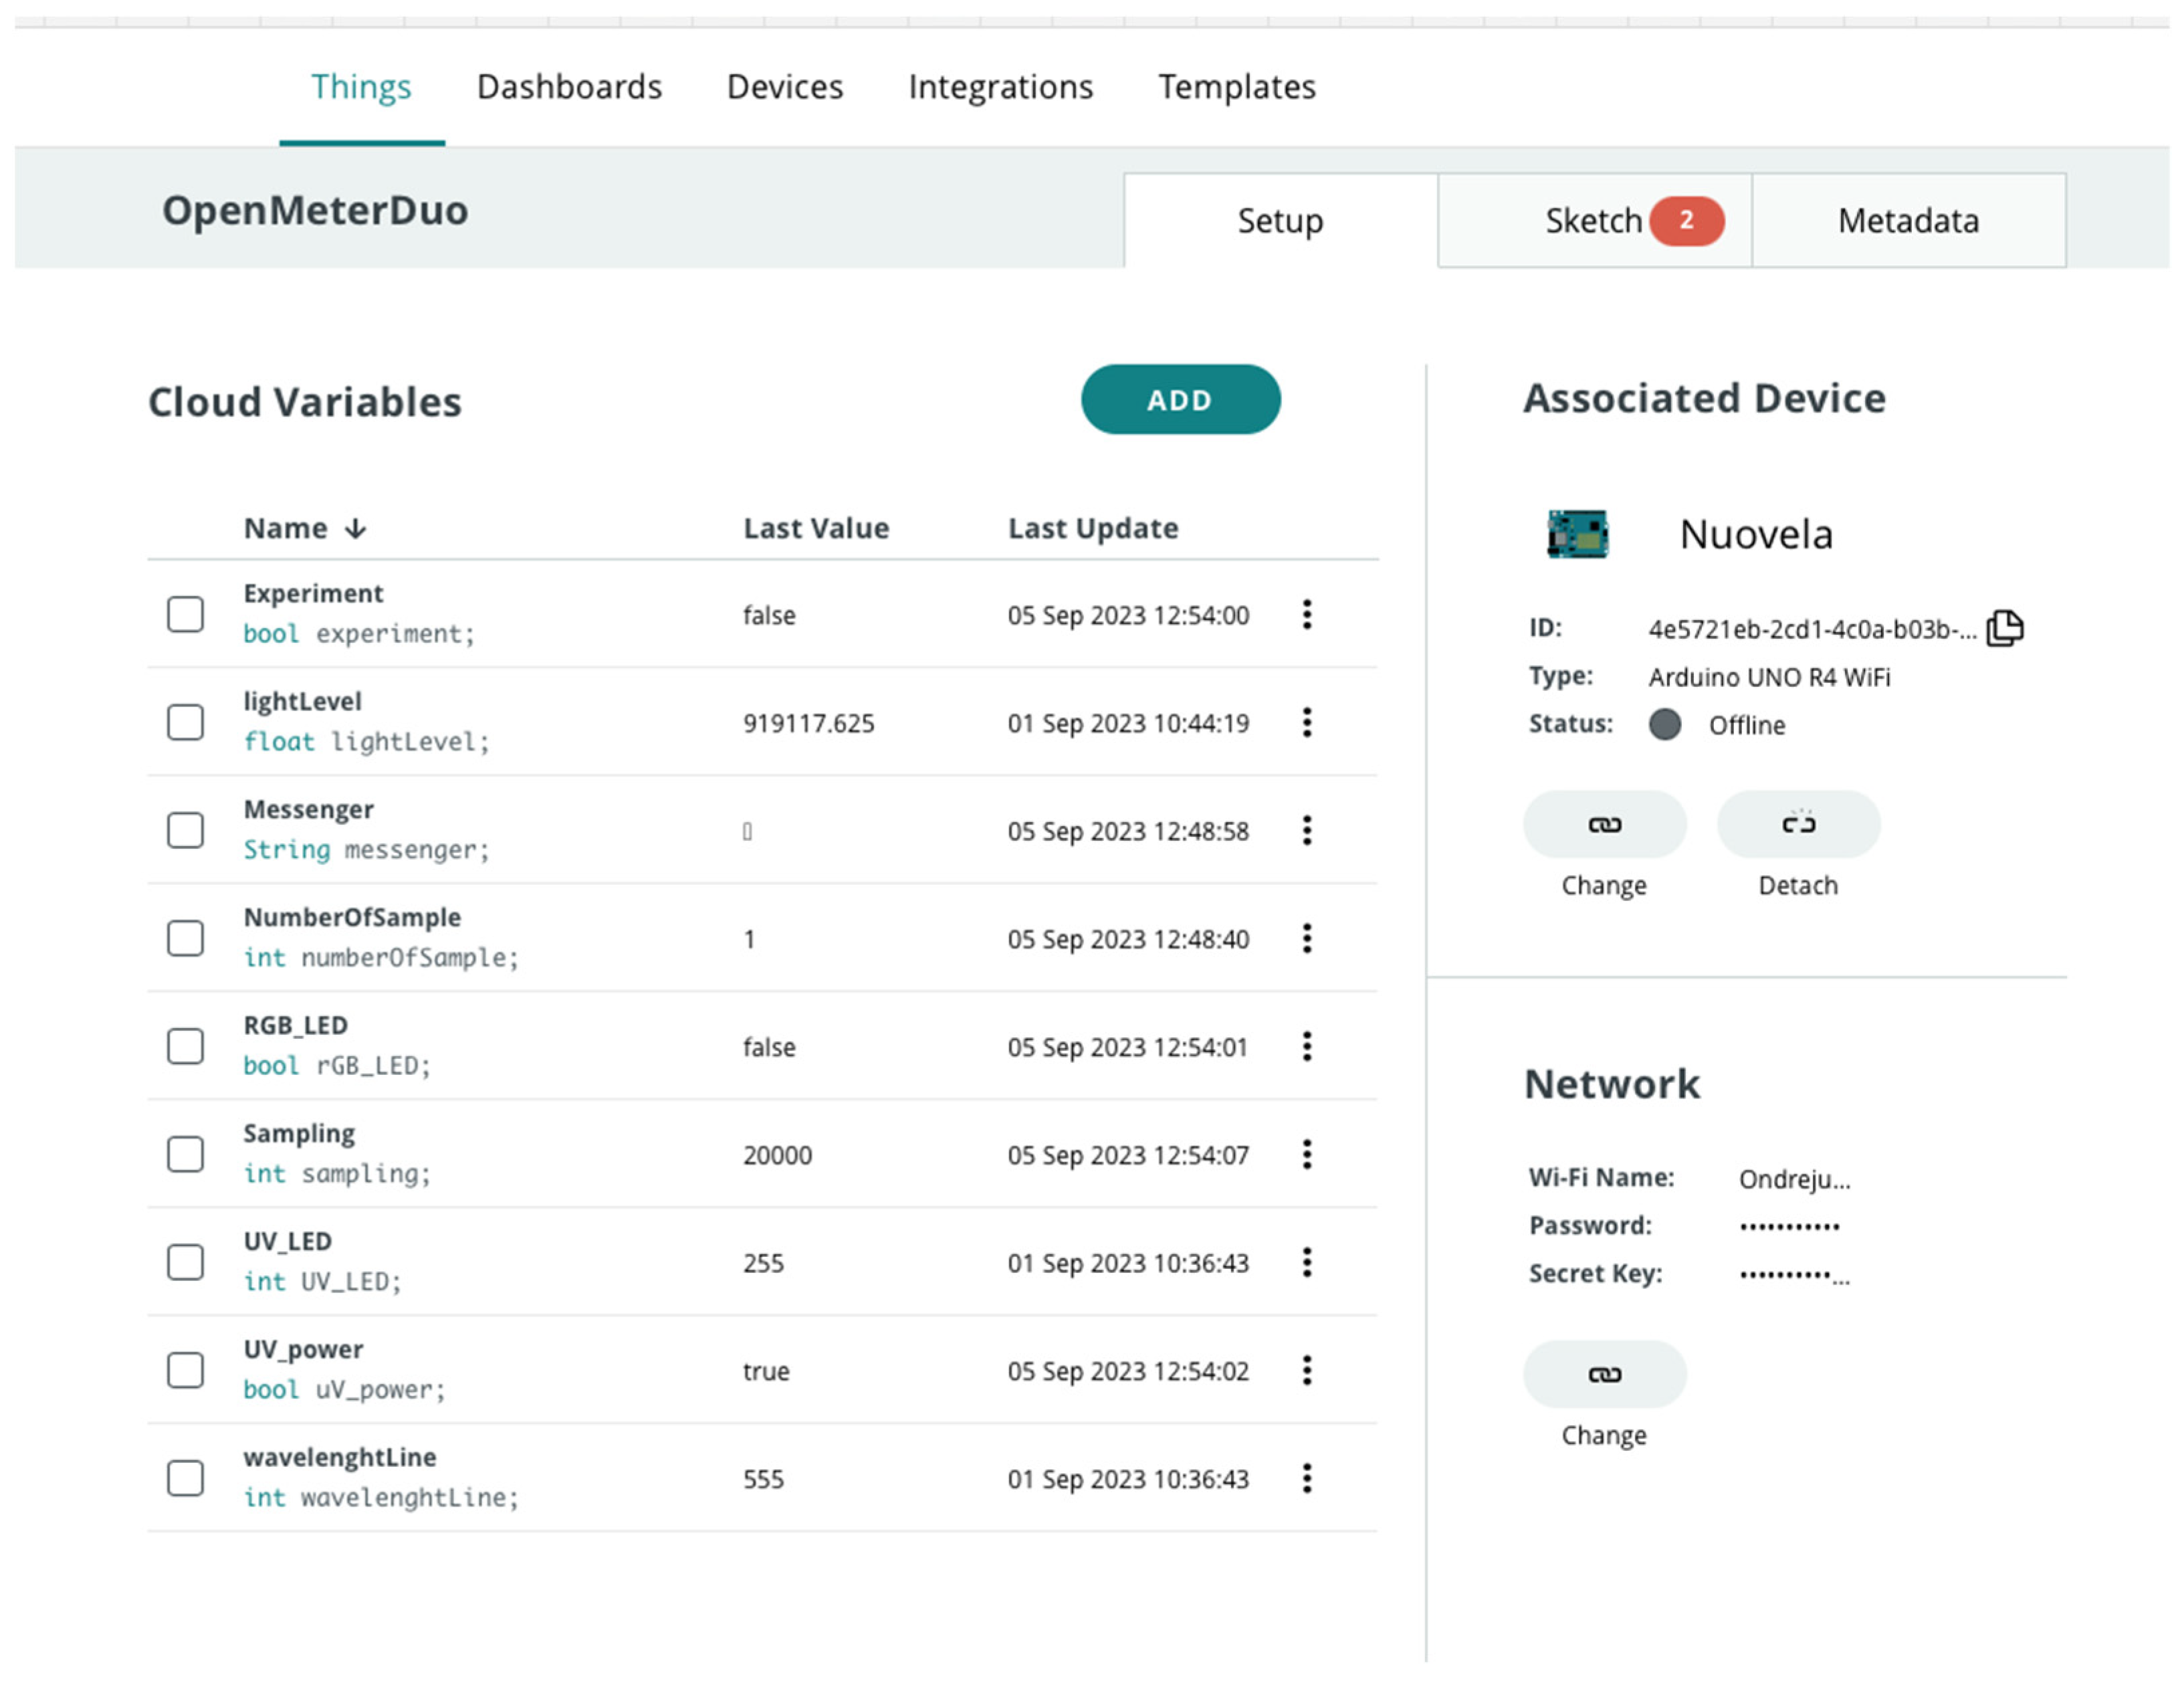Screen dimensions: 2184x1681
Task: Copy the device ID to clipboard
Action: pos(2004,628)
